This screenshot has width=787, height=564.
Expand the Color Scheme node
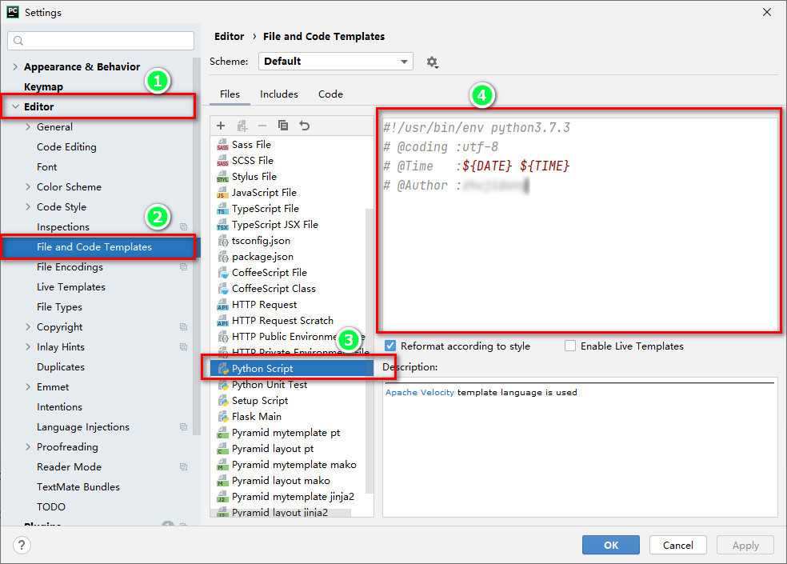coord(28,187)
